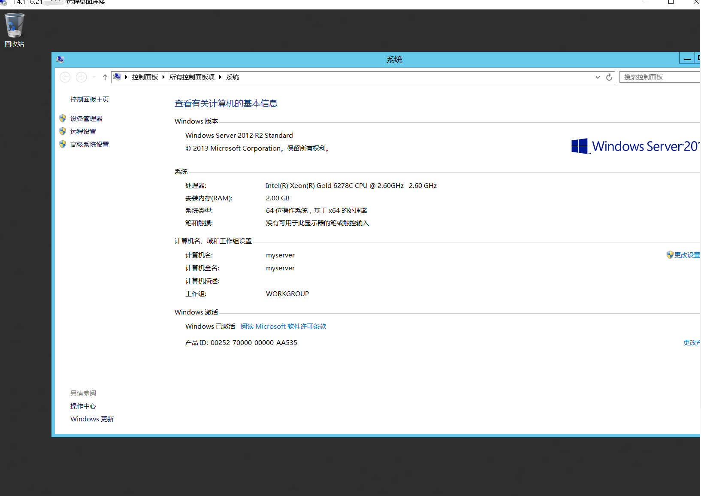Navigate to 控制面板 breadcrumb
Screen dimensions: 701x496
point(145,77)
